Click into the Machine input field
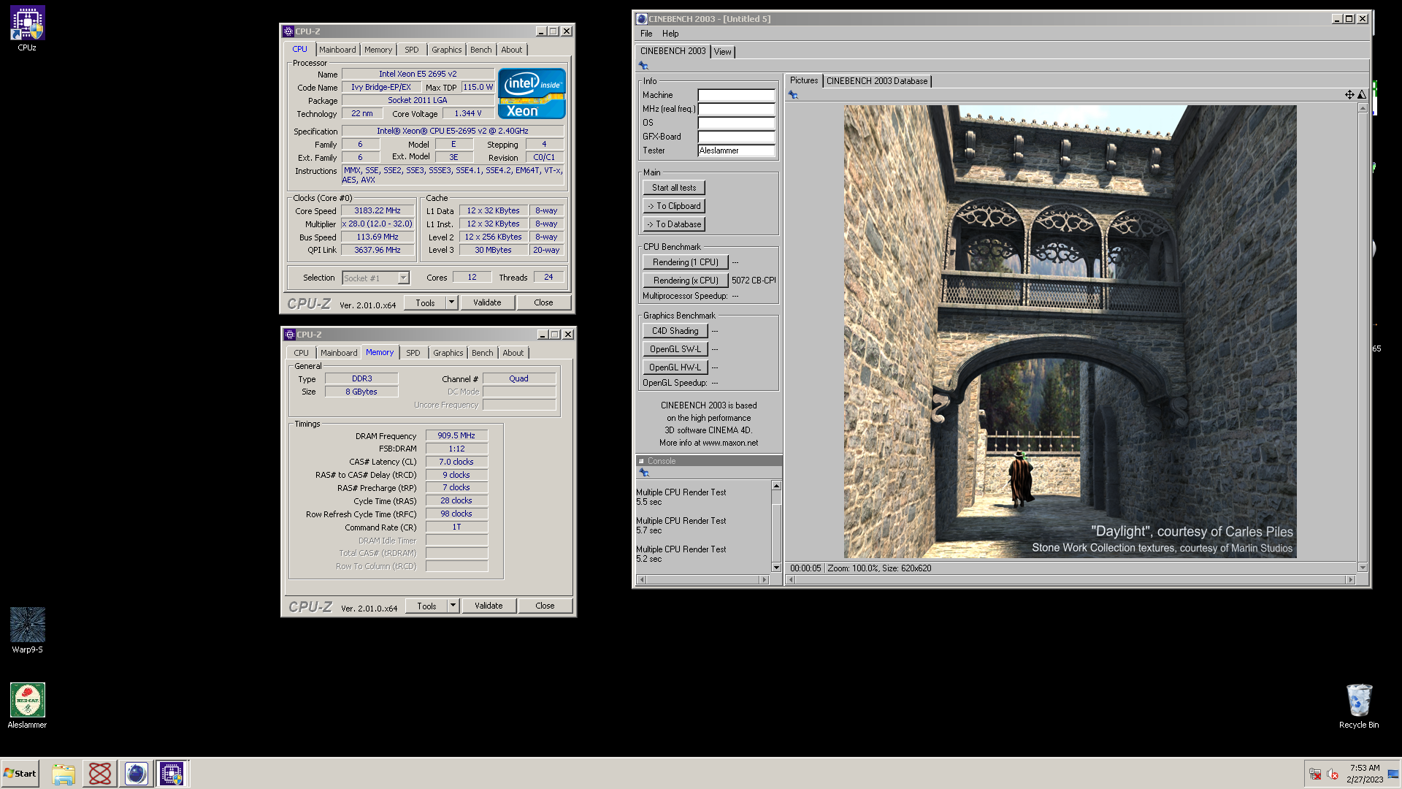The height and width of the screenshot is (789, 1402). click(x=736, y=95)
